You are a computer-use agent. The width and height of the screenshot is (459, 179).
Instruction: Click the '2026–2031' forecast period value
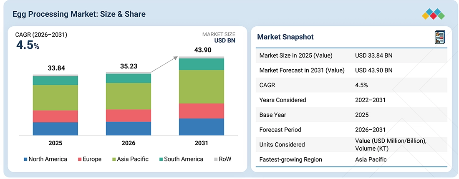pos(370,130)
